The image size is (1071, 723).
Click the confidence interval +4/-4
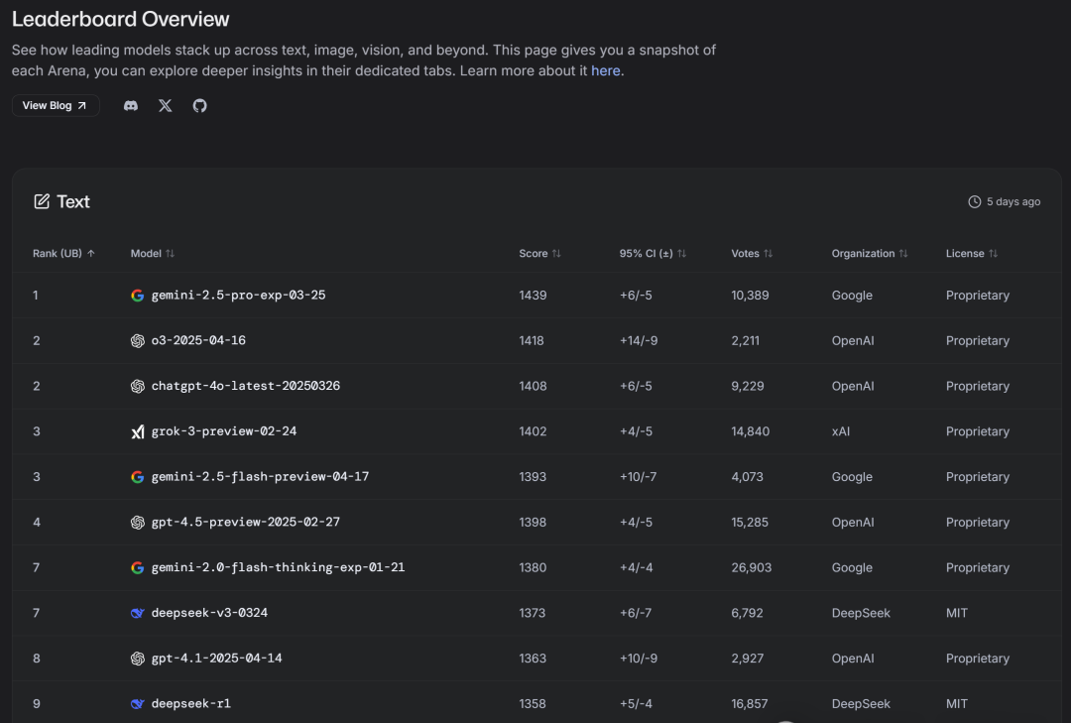636,567
